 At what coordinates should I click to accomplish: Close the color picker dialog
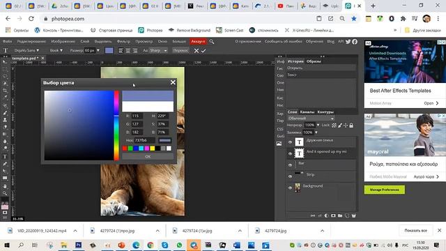[x=173, y=82]
